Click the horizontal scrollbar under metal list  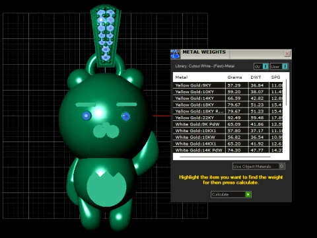225,157
